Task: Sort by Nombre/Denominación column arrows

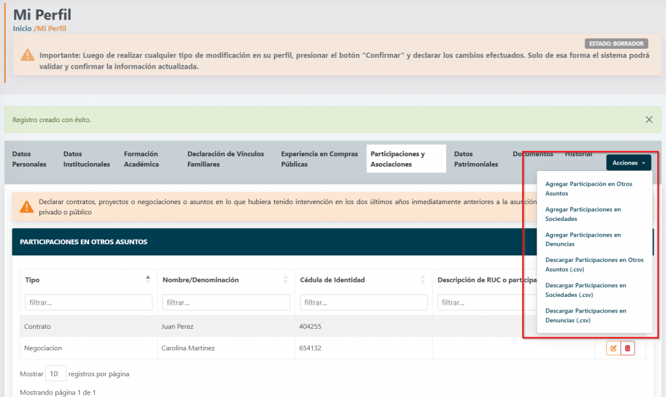Action: [x=286, y=279]
